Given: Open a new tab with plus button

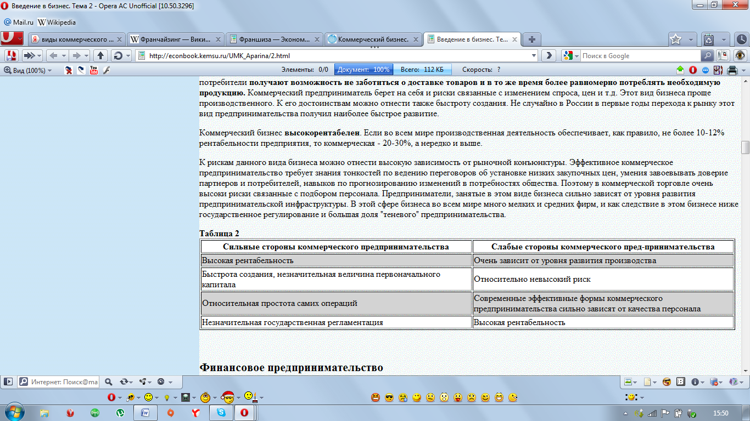Looking at the screenshot, I should (x=531, y=39).
